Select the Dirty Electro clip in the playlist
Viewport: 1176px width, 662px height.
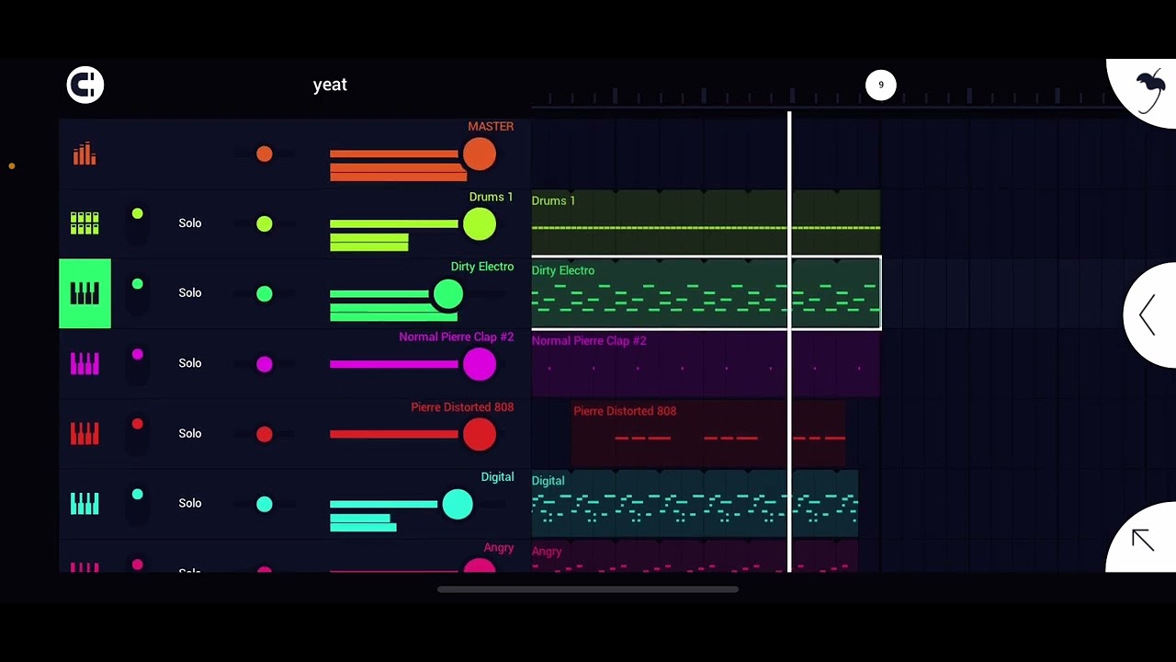point(706,293)
